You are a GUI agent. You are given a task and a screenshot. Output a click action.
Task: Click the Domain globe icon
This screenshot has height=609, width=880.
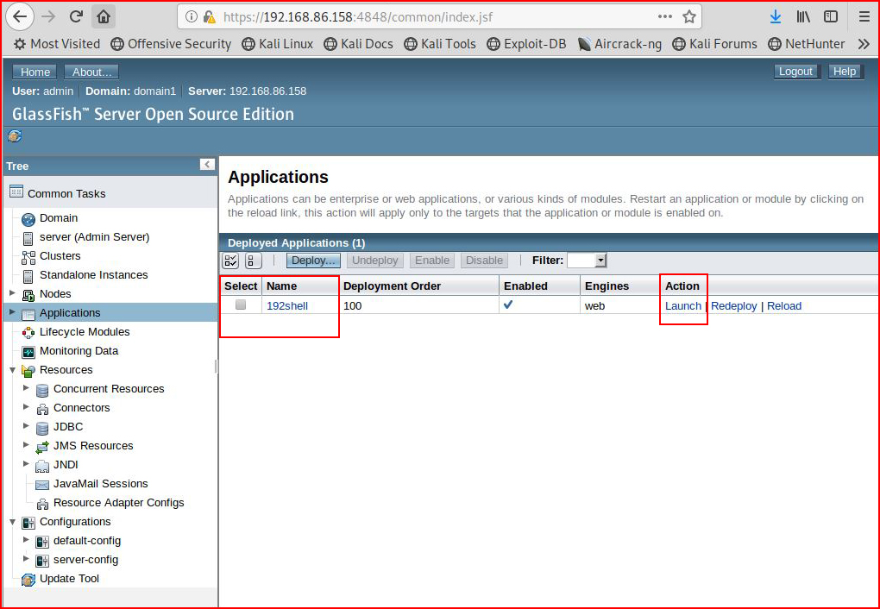pyautogui.click(x=28, y=219)
